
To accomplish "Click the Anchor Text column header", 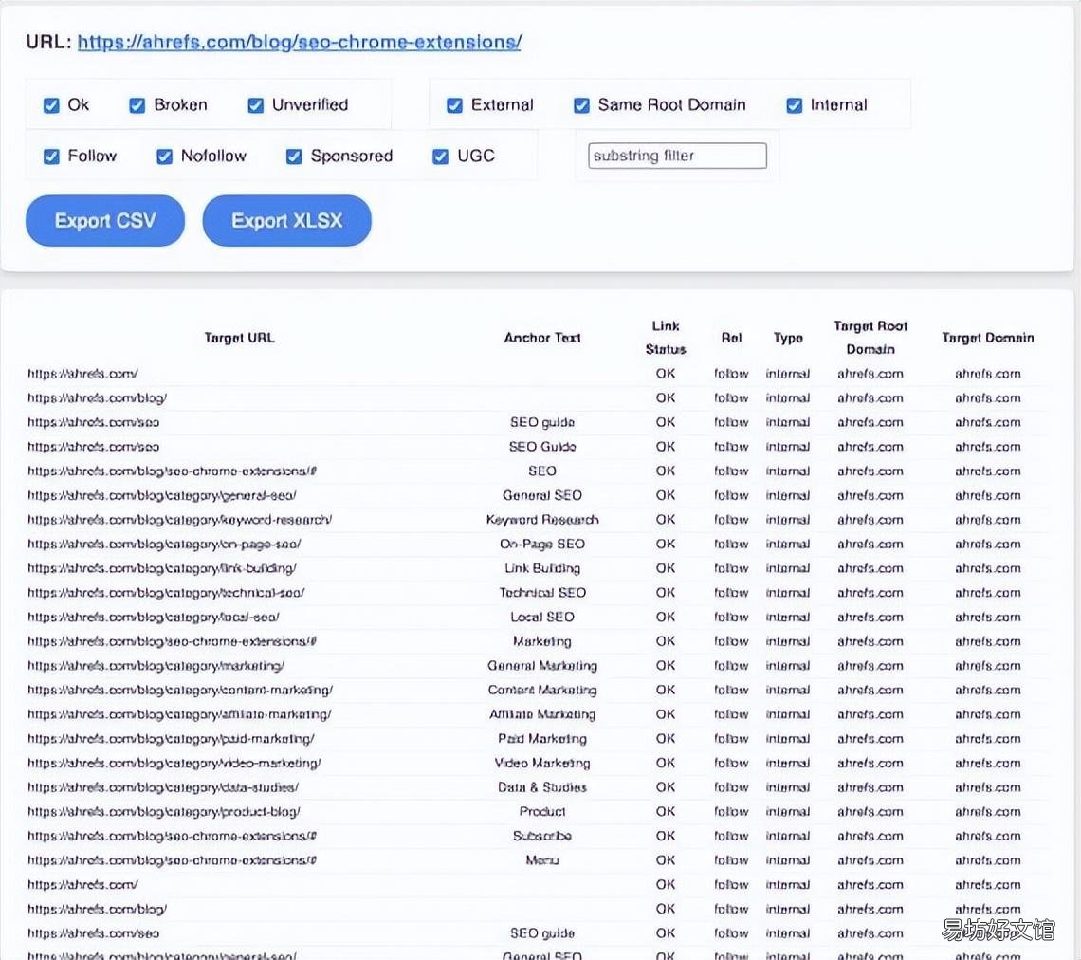I will pos(541,338).
